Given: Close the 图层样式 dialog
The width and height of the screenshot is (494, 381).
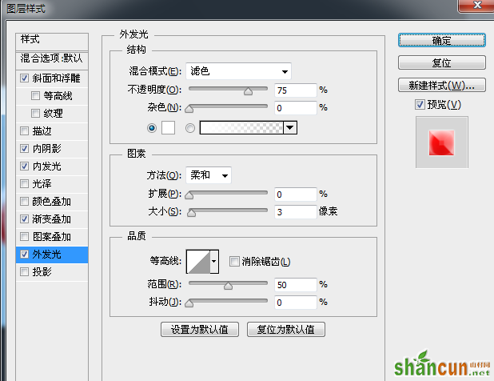Looking at the screenshot, I should pos(477,6).
